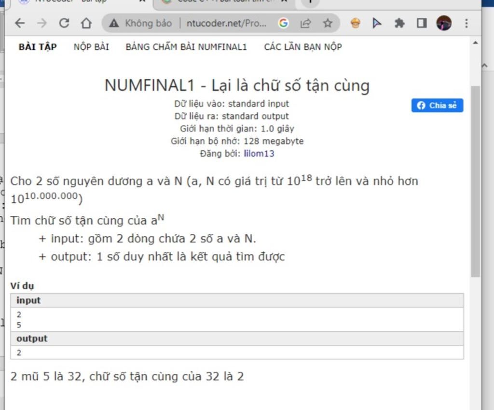Open BẢNG CHẤM BÀI NUMFINAL1 tab
Image resolution: width=494 pixels, height=410 pixels.
(x=186, y=47)
